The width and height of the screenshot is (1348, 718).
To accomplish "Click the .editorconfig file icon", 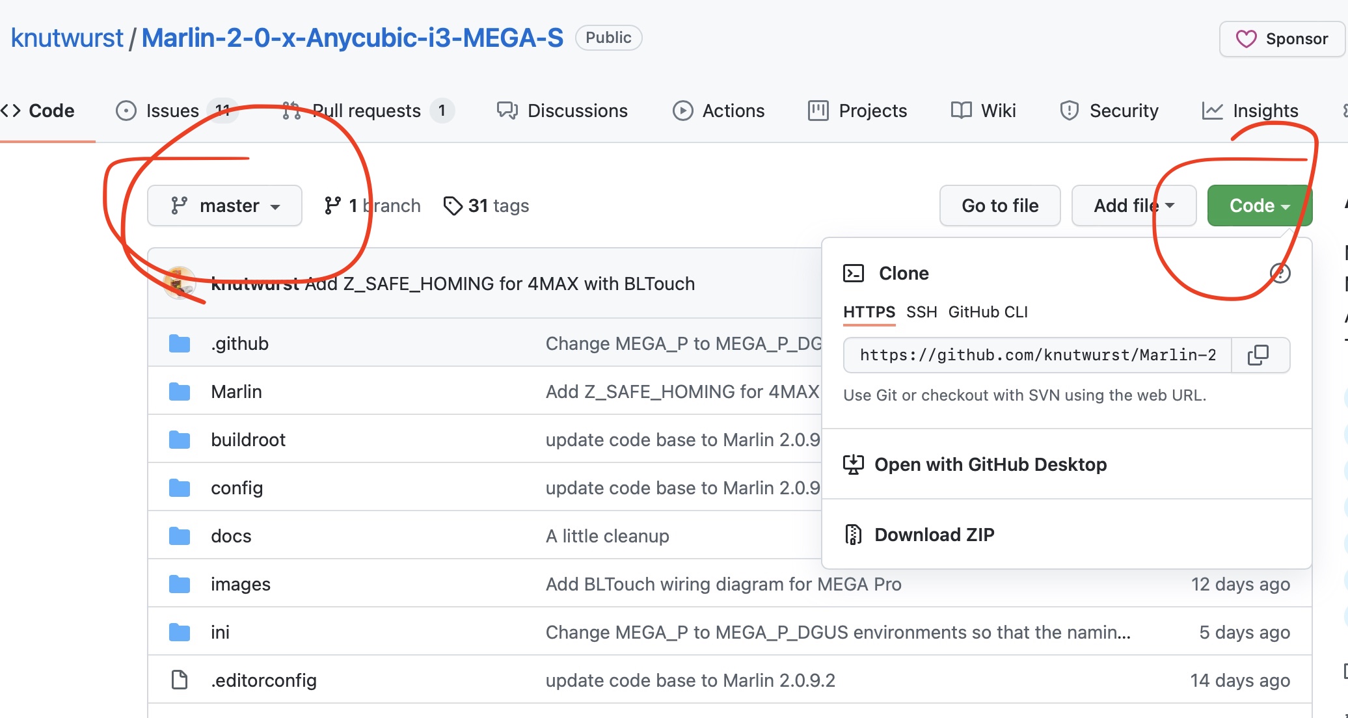I will pyautogui.click(x=180, y=680).
